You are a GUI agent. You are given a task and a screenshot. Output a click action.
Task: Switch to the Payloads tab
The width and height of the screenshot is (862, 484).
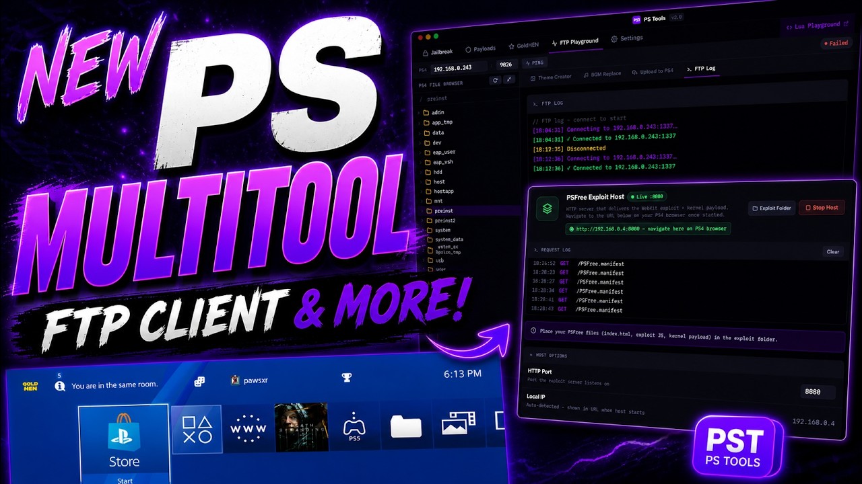pyautogui.click(x=480, y=49)
